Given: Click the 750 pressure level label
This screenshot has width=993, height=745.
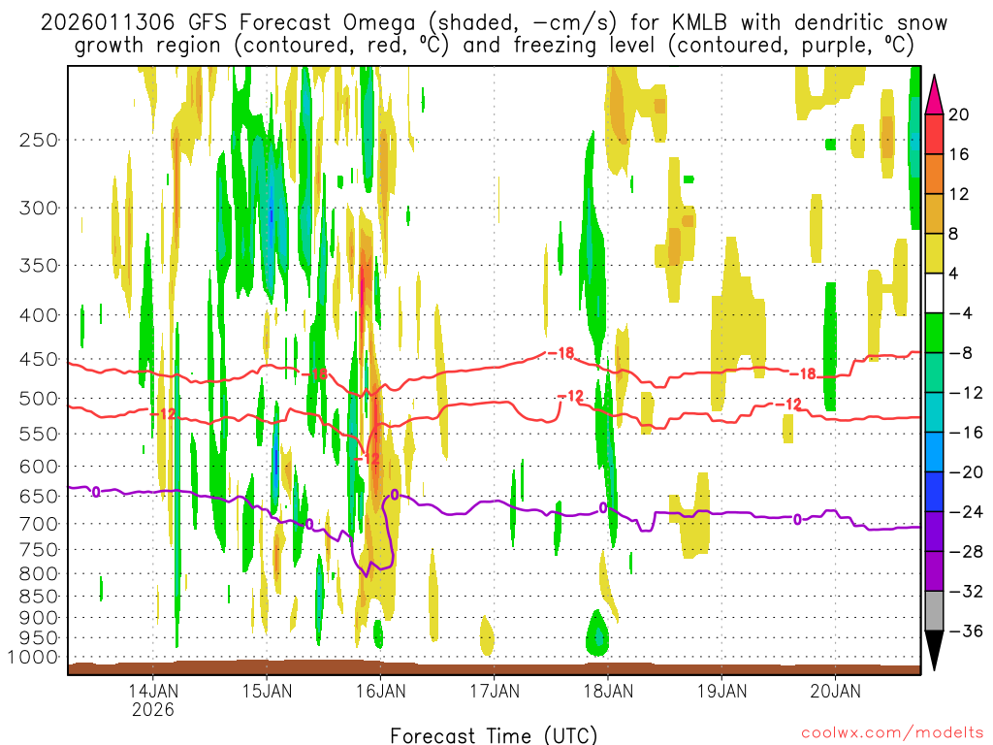Looking at the screenshot, I should (x=39, y=549).
